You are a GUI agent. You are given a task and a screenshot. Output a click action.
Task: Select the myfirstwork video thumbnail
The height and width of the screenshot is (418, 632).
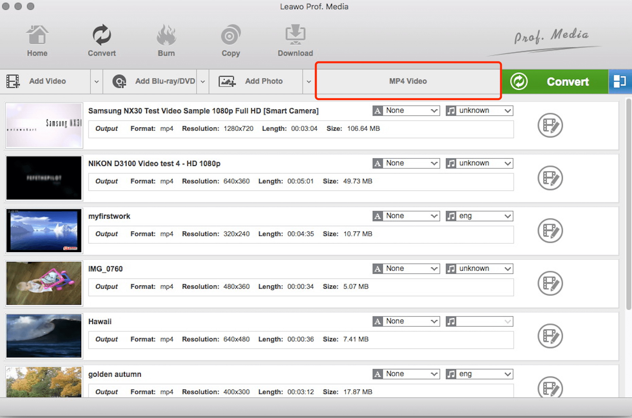(44, 230)
